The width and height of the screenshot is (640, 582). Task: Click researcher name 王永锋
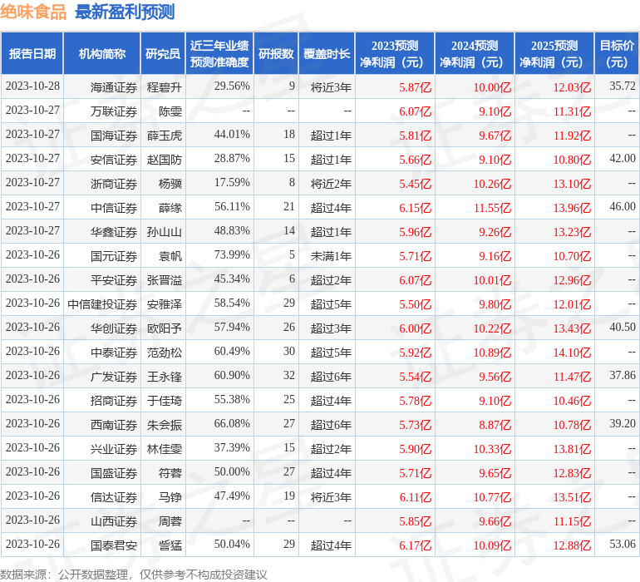pyautogui.click(x=164, y=376)
